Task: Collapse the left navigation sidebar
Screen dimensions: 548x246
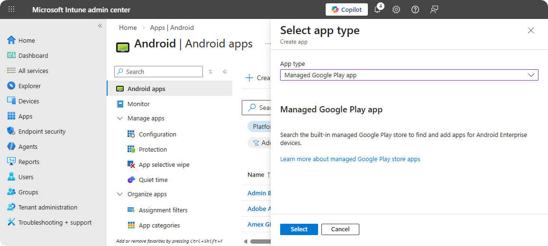Action: [x=100, y=26]
